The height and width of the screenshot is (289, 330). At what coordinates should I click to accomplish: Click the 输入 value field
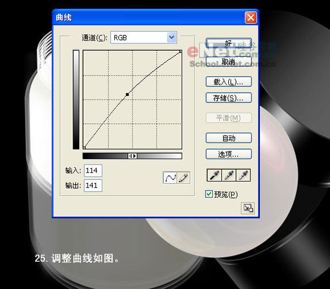click(x=93, y=170)
